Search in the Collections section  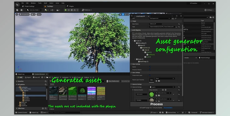46,108
